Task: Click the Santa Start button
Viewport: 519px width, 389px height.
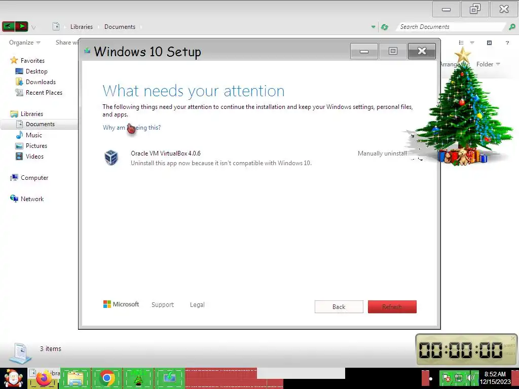Action: [x=13, y=378]
